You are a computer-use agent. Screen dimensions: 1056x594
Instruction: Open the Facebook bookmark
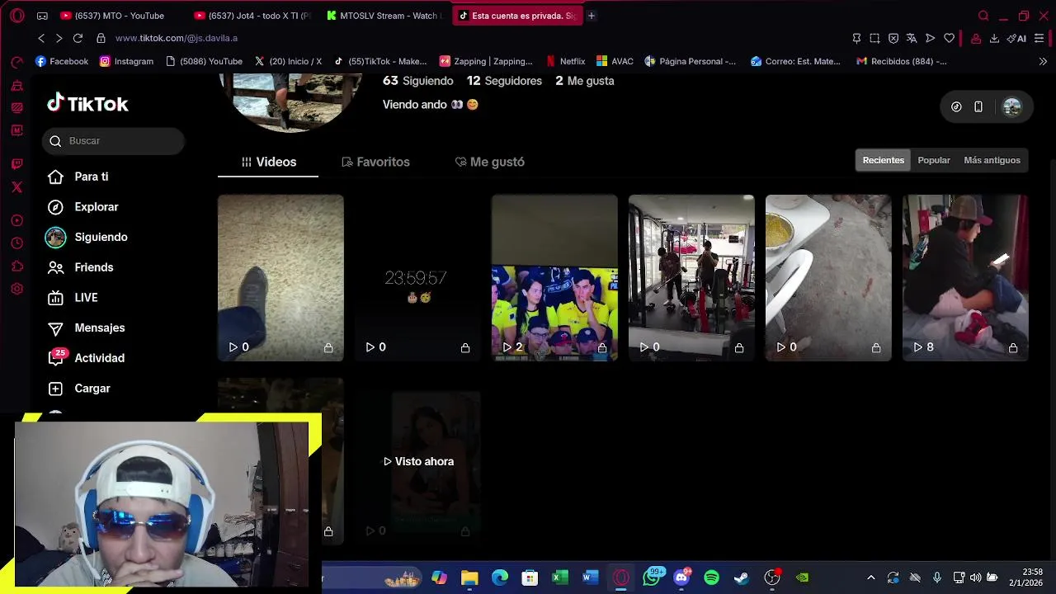tap(62, 61)
